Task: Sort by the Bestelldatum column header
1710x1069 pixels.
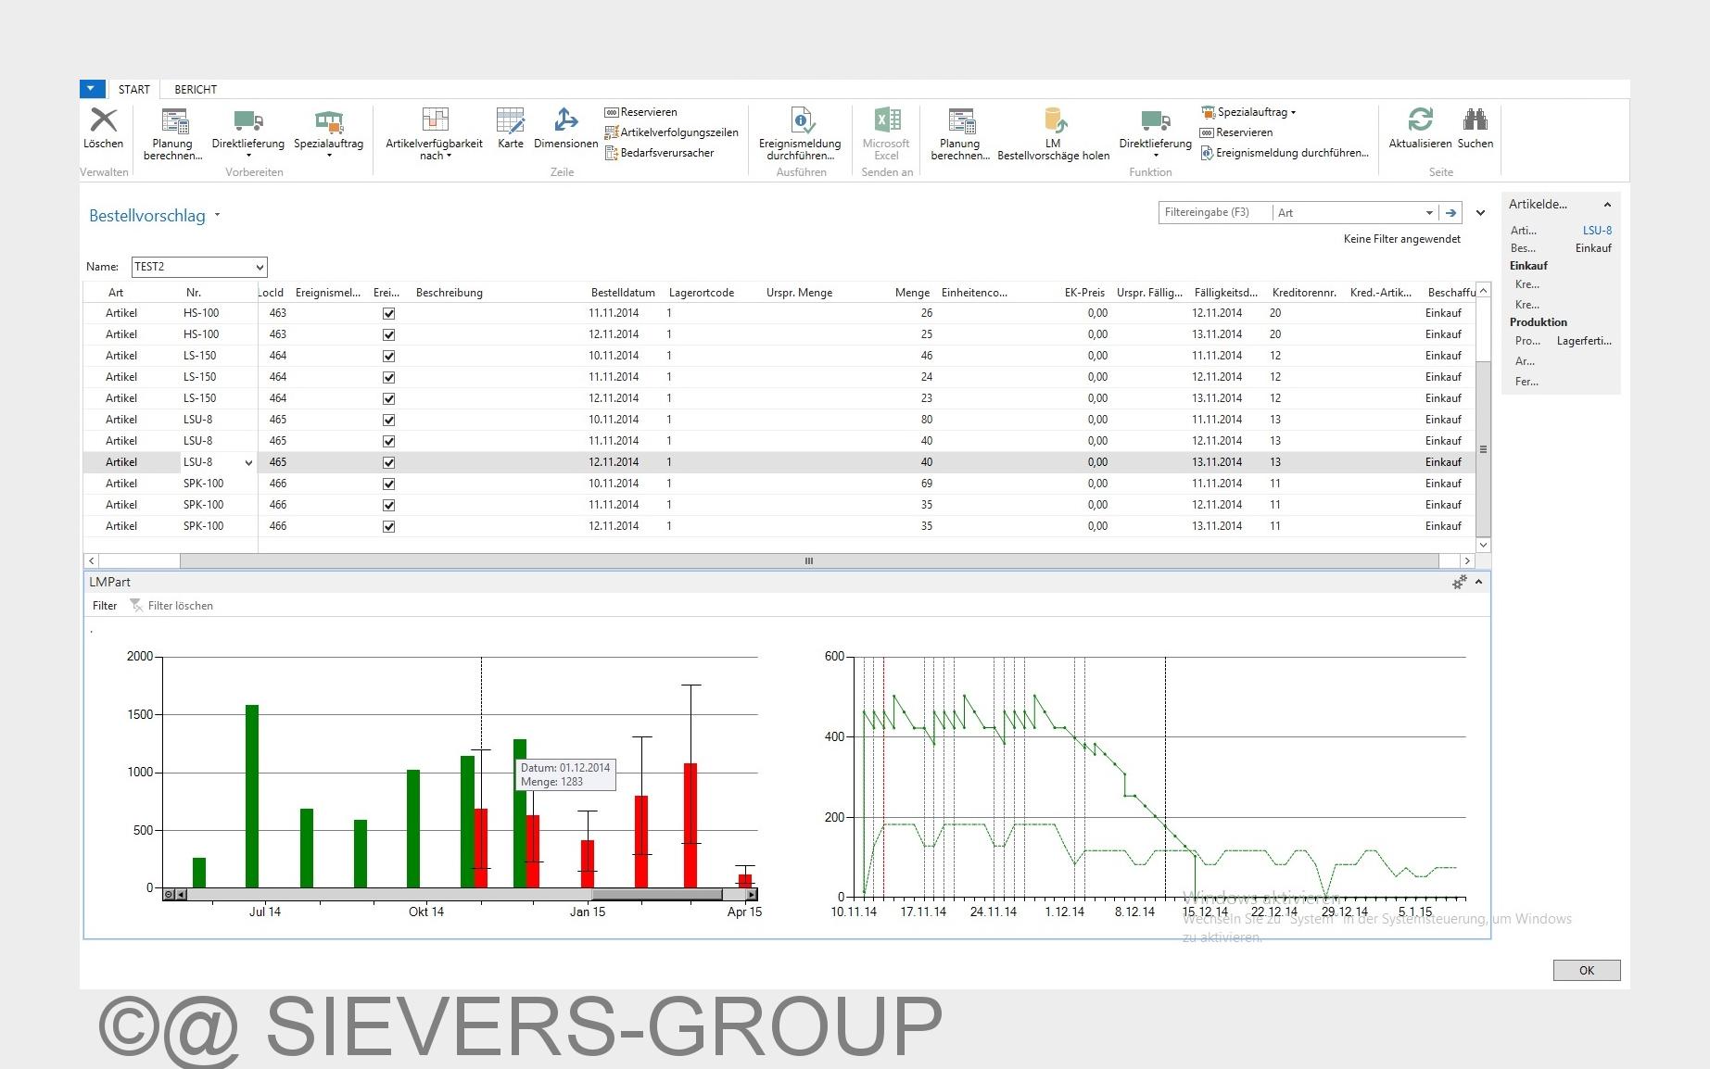Action: point(623,293)
